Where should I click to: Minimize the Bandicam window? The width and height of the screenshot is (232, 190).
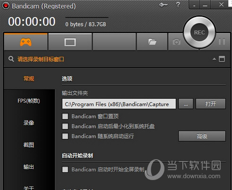[x=205, y=5]
